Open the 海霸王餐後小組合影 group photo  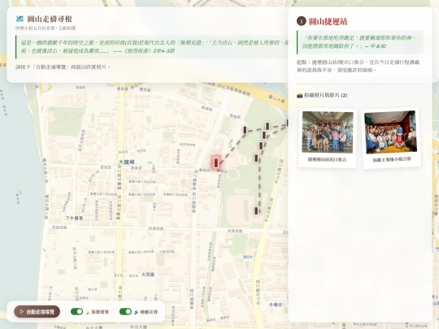point(390,132)
